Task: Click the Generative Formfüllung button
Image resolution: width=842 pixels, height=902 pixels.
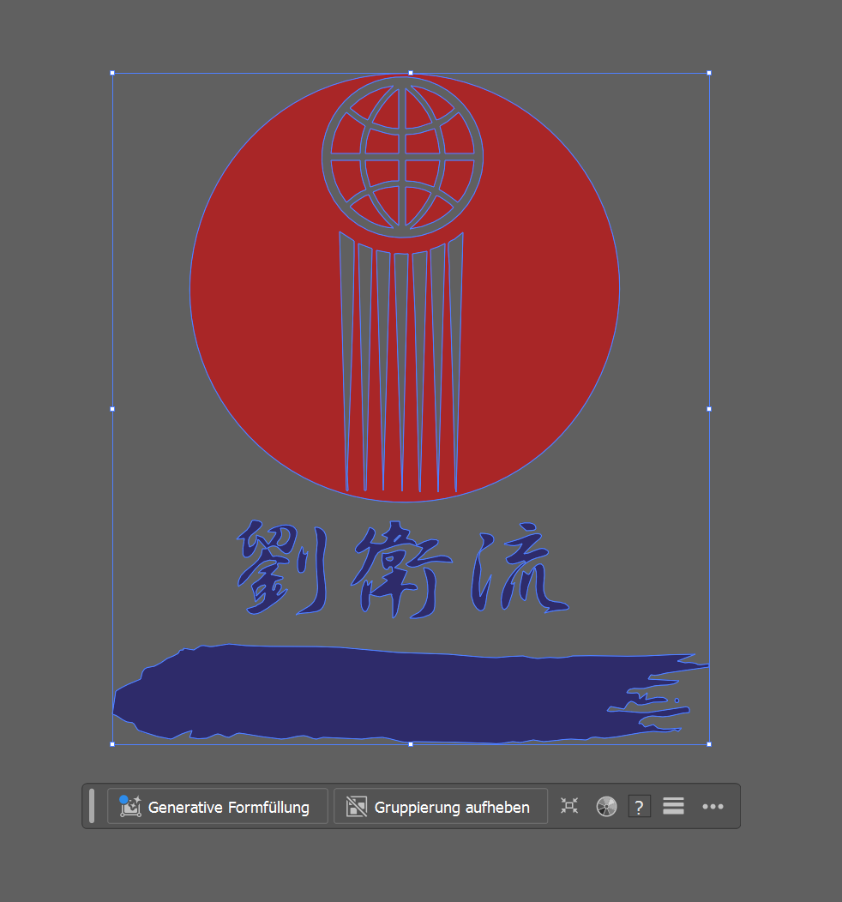Action: [217, 807]
